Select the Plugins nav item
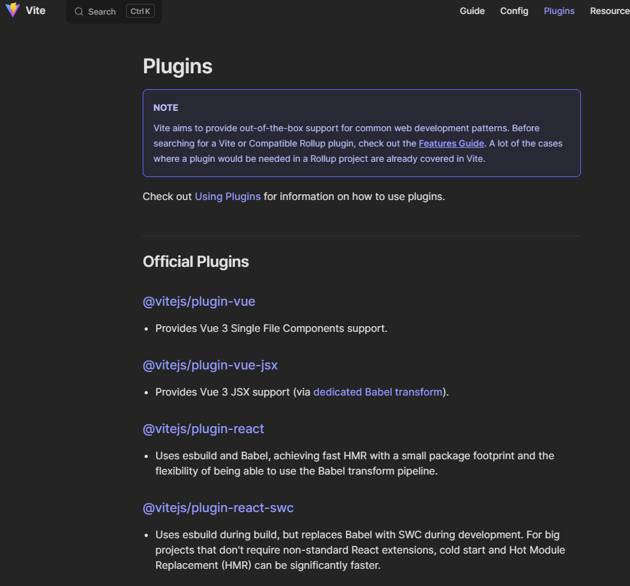This screenshot has height=586, width=630. 559,11
